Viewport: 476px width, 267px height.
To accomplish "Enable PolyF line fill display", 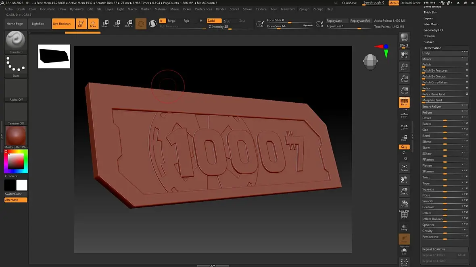I will pyautogui.click(x=404, y=215).
